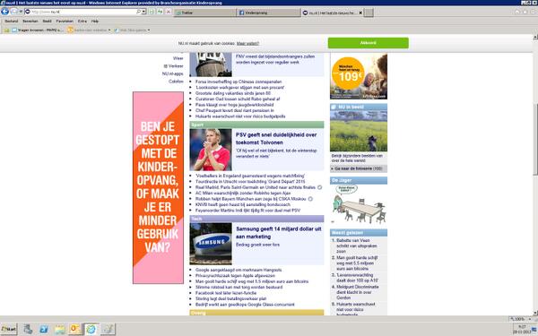The image size is (538, 336).
Task: Open 'Chef Peugeot levert deel riant pensioen in'
Action: coord(235,110)
